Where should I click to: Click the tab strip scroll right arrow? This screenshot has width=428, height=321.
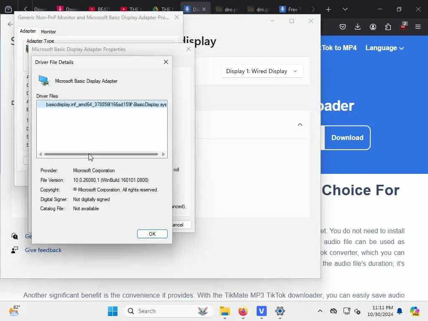pos(313,9)
